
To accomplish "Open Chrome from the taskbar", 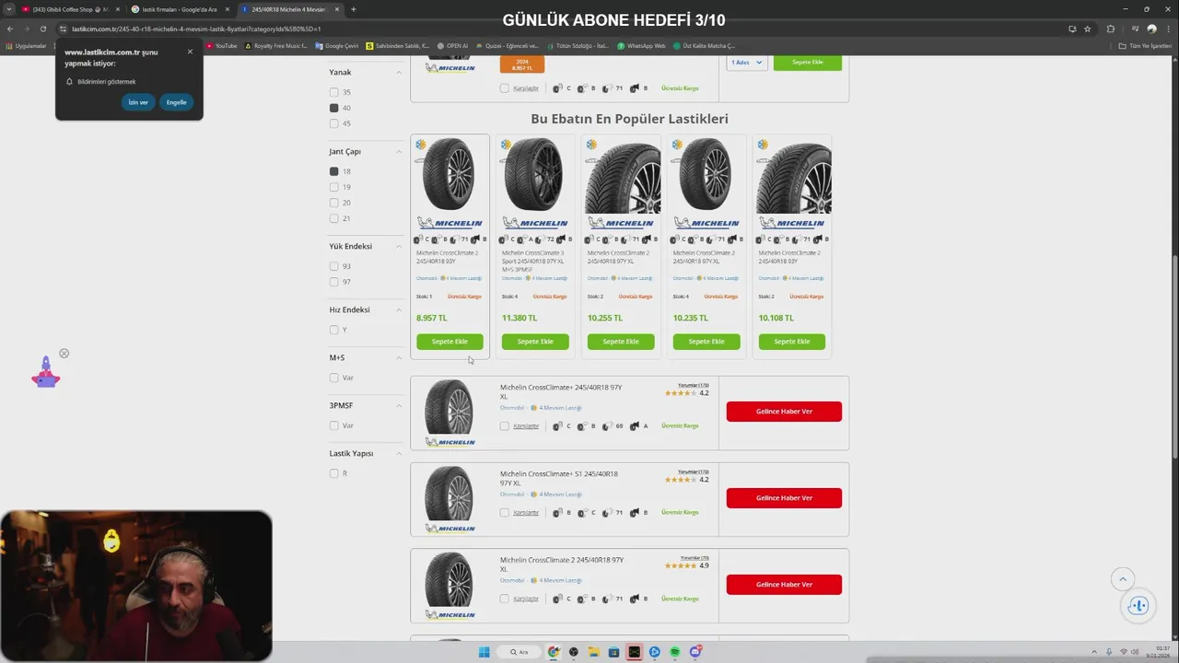I will click(x=554, y=652).
